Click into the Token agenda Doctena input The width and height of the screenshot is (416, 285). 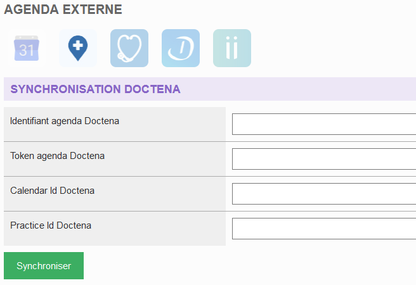pos(324,159)
